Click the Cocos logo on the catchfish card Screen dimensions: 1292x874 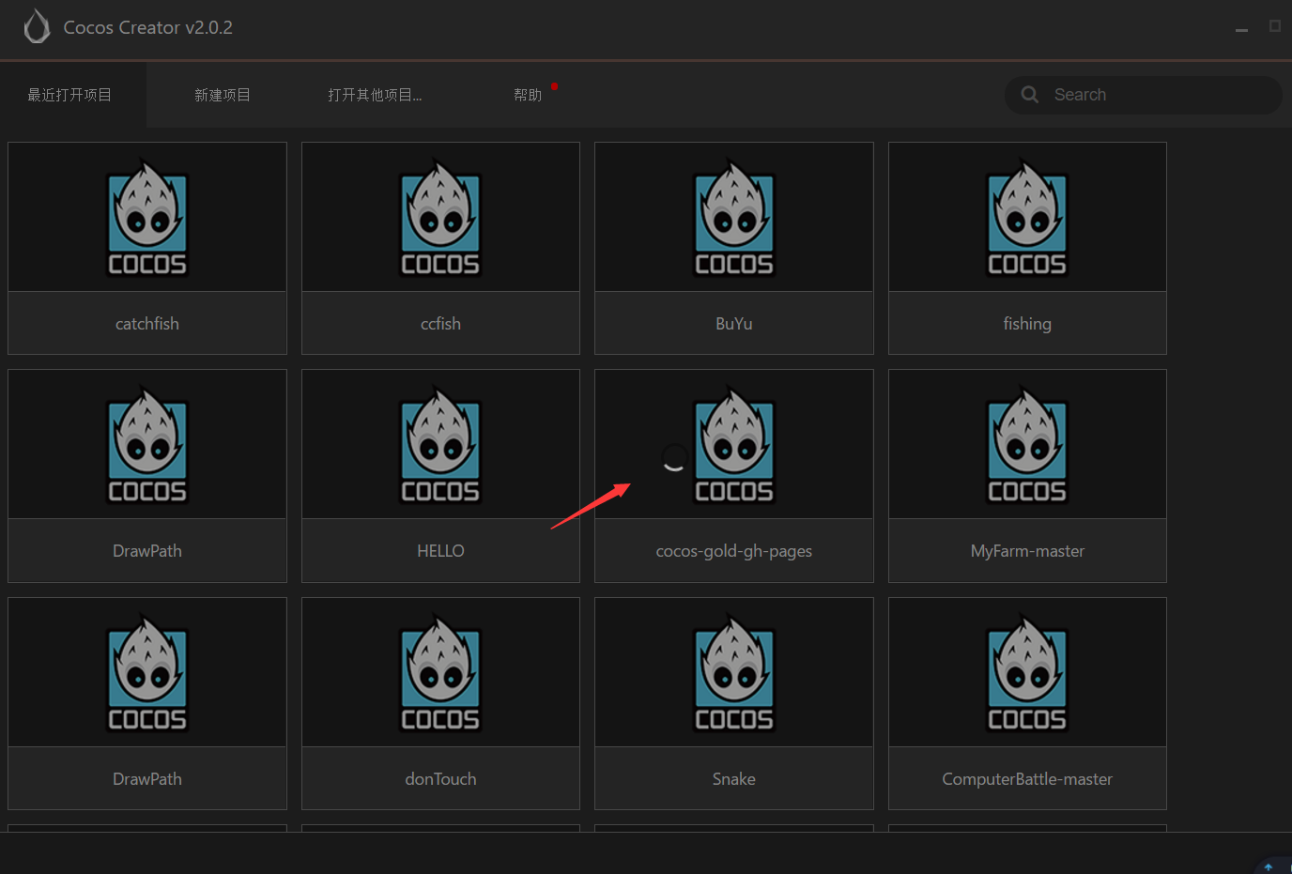tap(147, 218)
